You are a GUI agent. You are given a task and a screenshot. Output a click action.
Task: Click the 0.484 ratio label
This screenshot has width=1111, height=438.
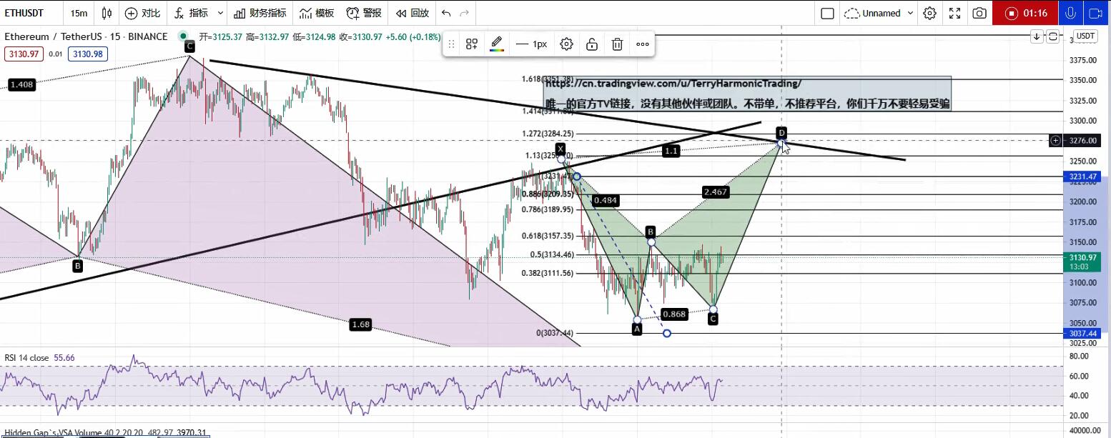(606, 200)
